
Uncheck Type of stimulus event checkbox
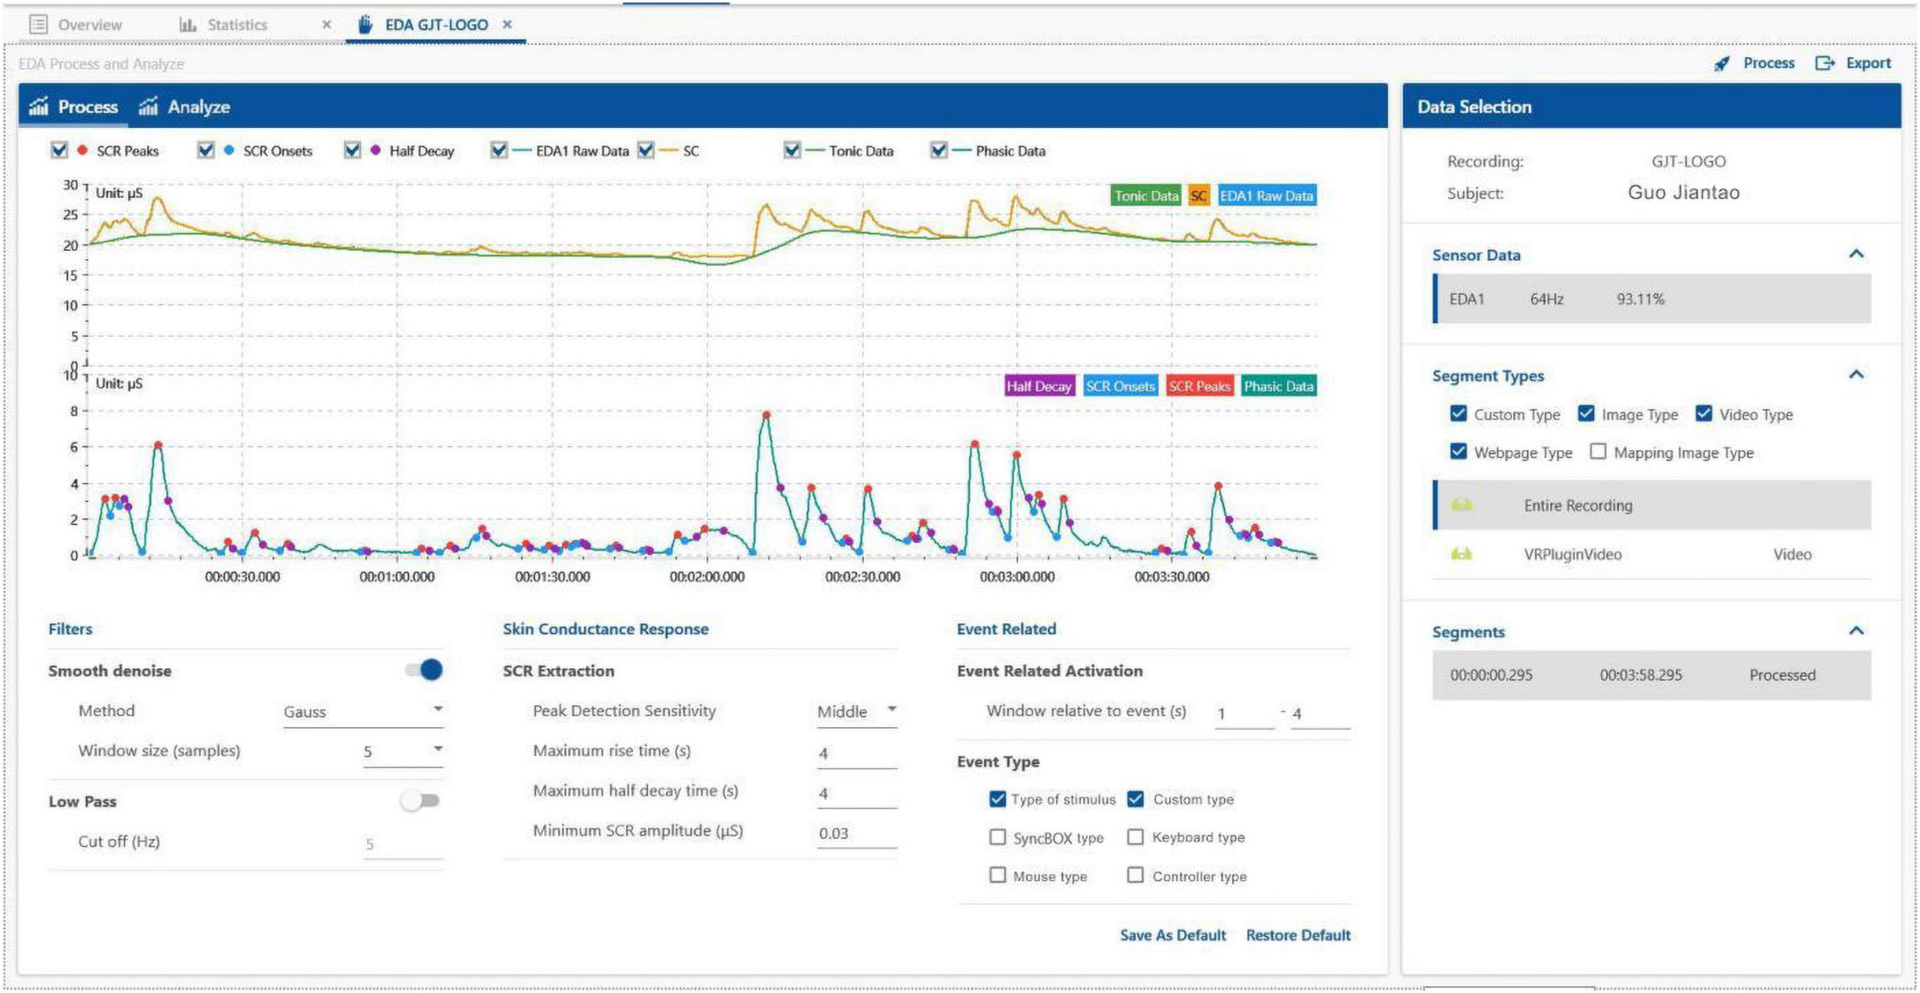point(997,799)
